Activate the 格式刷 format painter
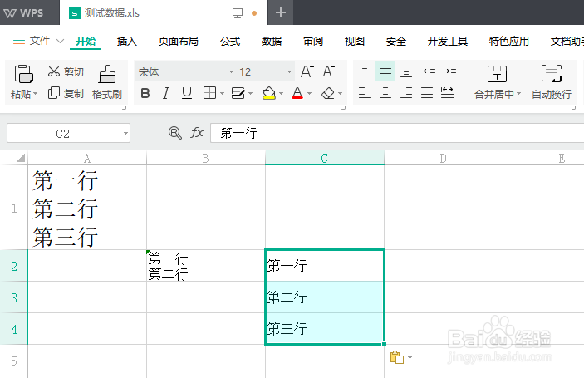 (107, 82)
